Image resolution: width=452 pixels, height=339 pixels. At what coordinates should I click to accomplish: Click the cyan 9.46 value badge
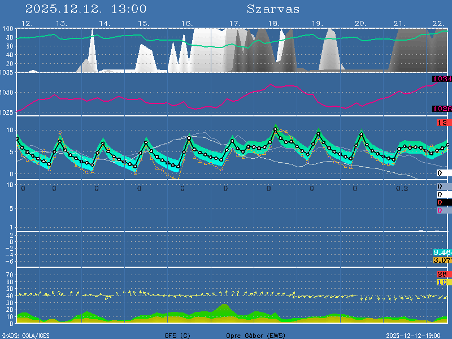click(442, 252)
